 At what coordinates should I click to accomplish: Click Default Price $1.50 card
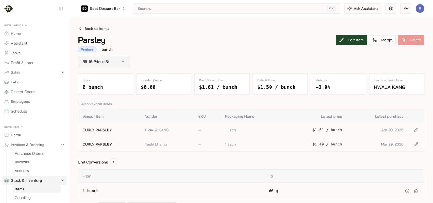(x=280, y=84)
